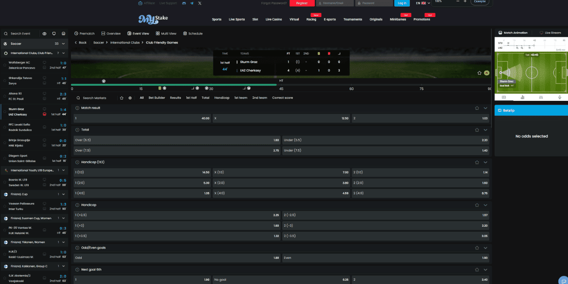Viewport: 568px width, 284px height.
Task: Click the target icon next to Search Markets
Action: 130,98
